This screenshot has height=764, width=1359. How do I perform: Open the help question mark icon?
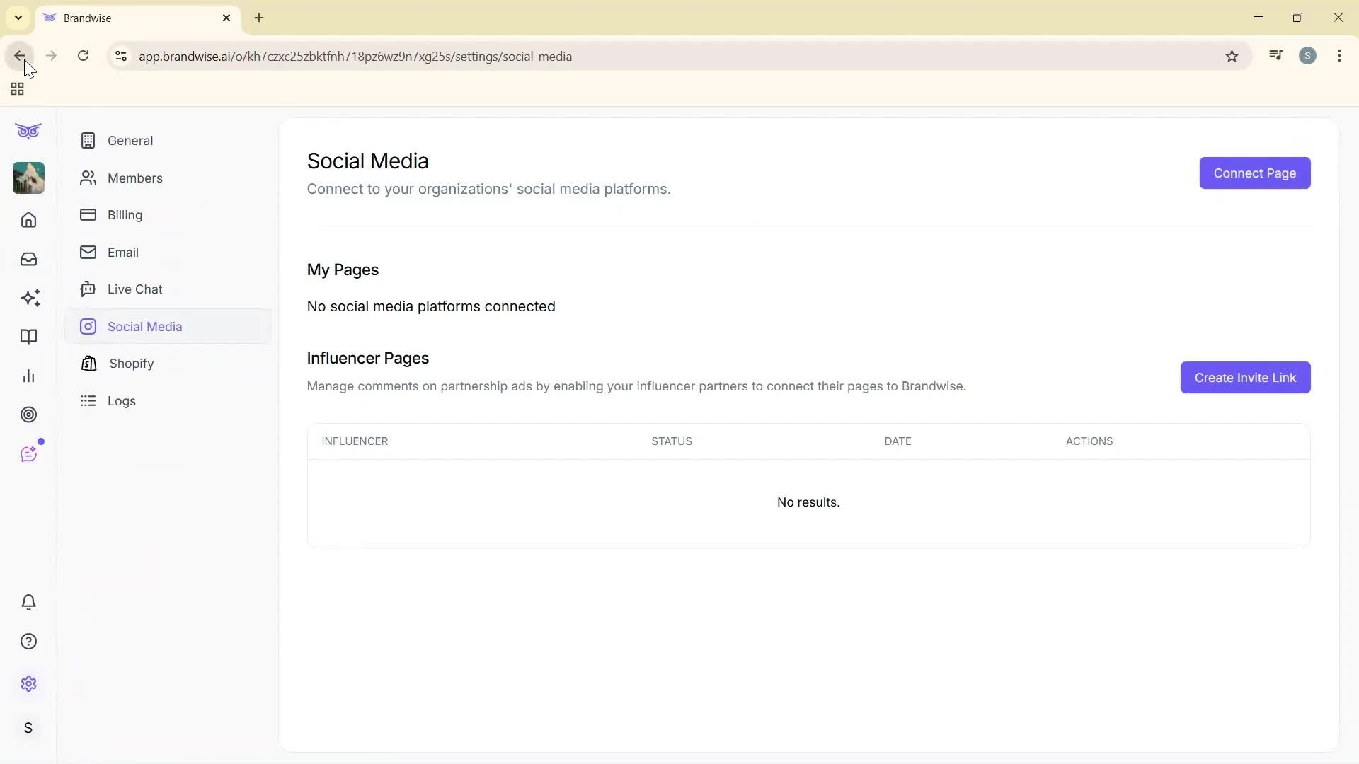28,641
